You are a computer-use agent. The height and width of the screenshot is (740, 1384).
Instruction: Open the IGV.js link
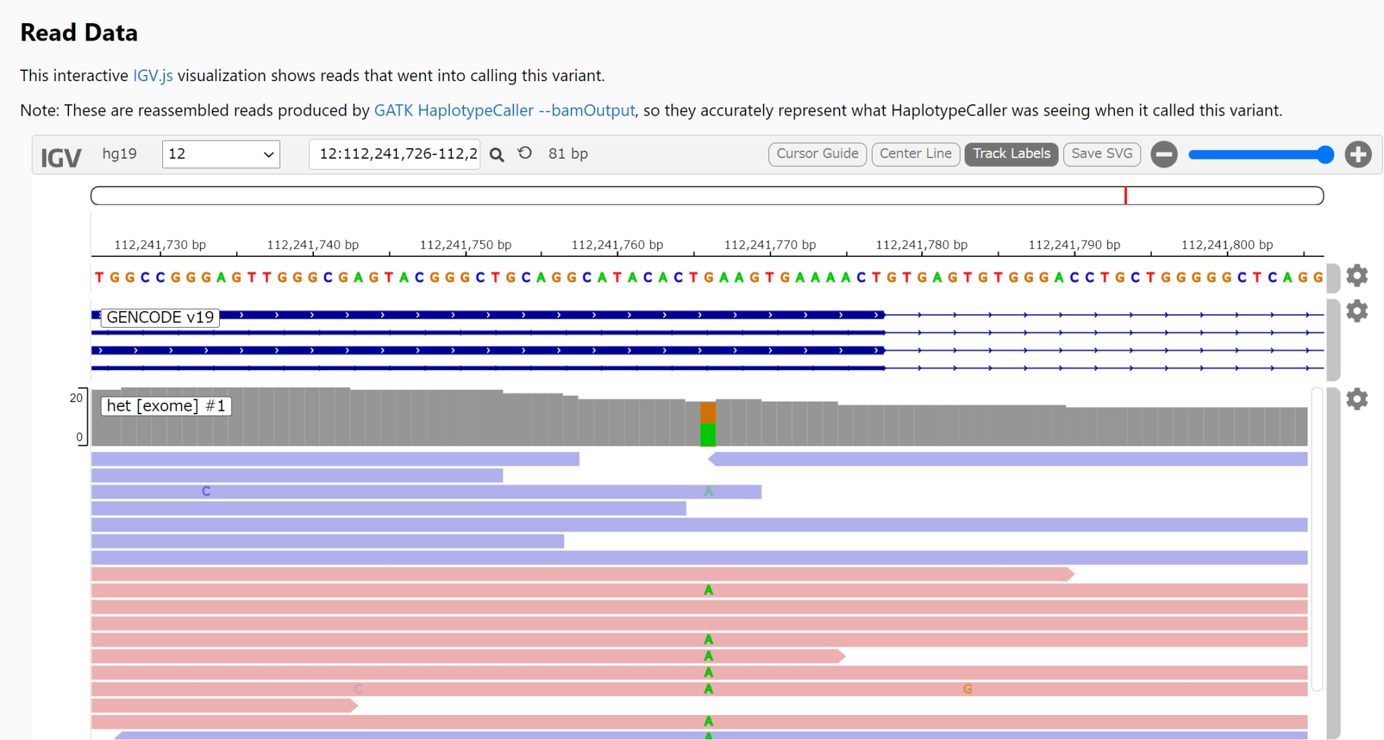pyautogui.click(x=153, y=76)
